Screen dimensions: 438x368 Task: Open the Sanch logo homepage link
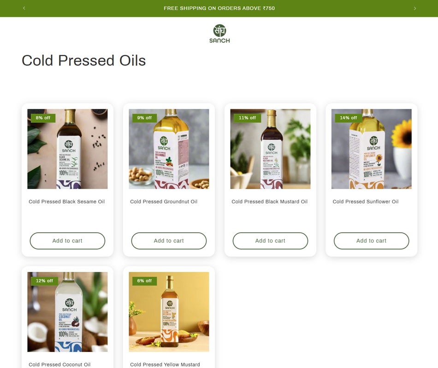pyautogui.click(x=219, y=34)
